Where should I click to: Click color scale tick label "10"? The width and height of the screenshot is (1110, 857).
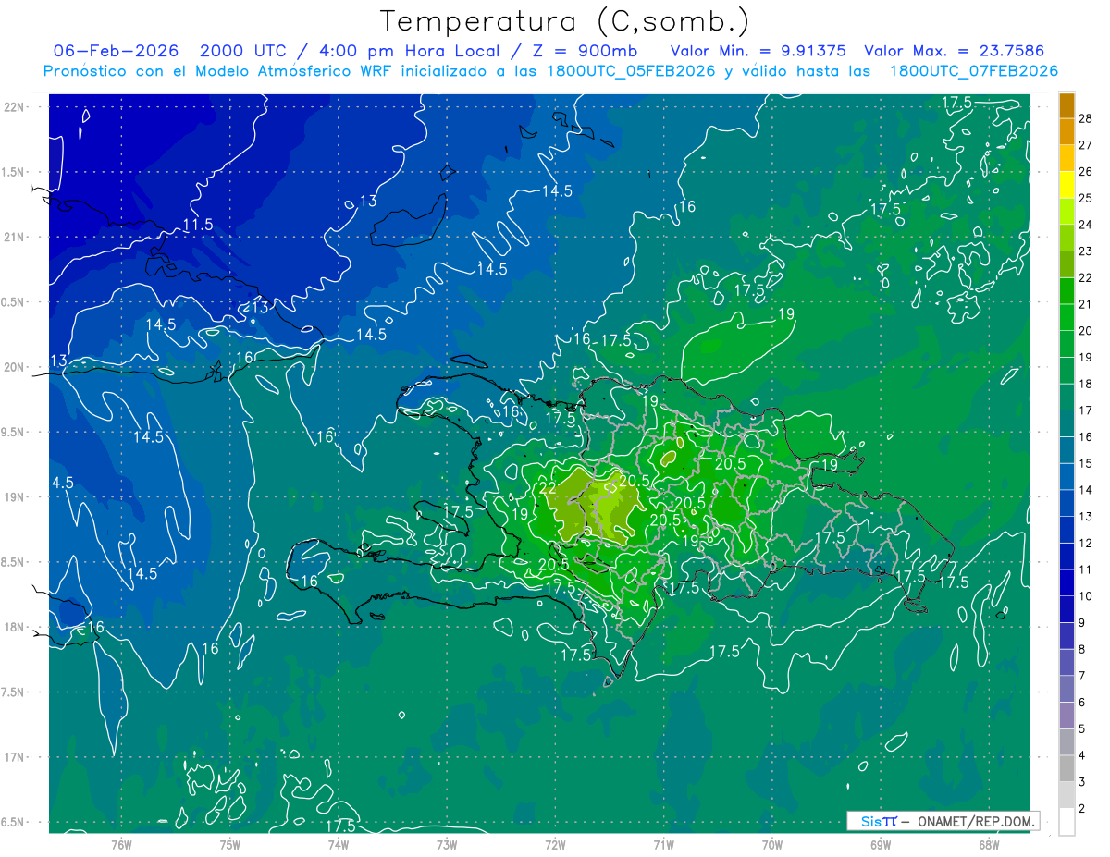pyautogui.click(x=1086, y=596)
